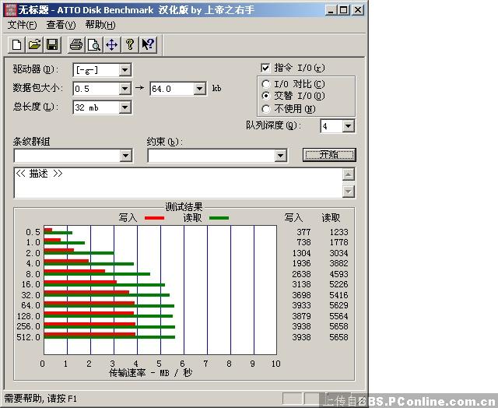Select the 交替 I/O radio option
Screen dimensions: 498x408
(x=266, y=96)
